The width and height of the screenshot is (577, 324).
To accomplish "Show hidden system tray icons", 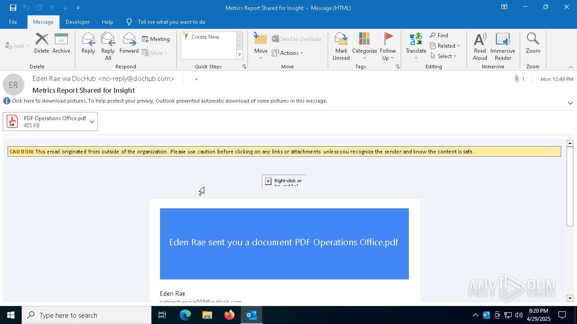I will tap(476, 315).
